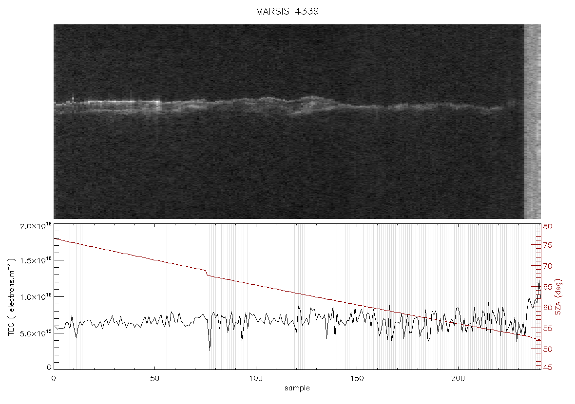
Task: Click x-axis tick label 200
Action: coord(458,378)
